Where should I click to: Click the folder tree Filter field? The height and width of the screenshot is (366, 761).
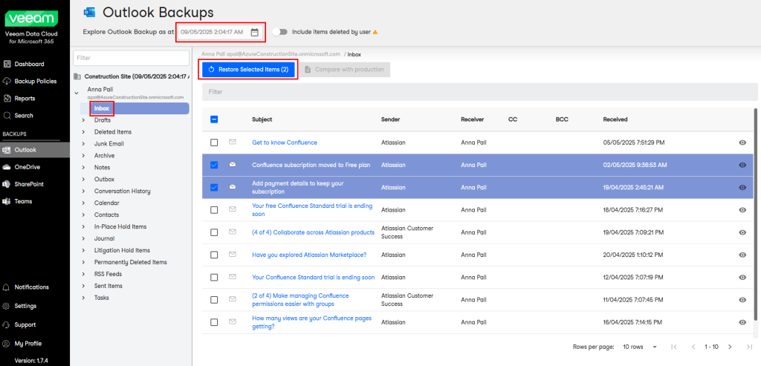(131, 58)
